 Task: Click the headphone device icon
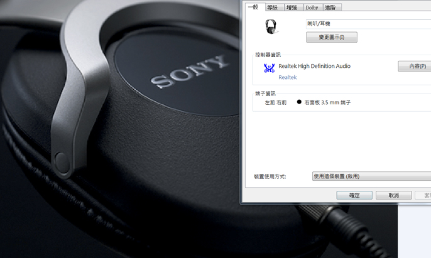click(271, 26)
